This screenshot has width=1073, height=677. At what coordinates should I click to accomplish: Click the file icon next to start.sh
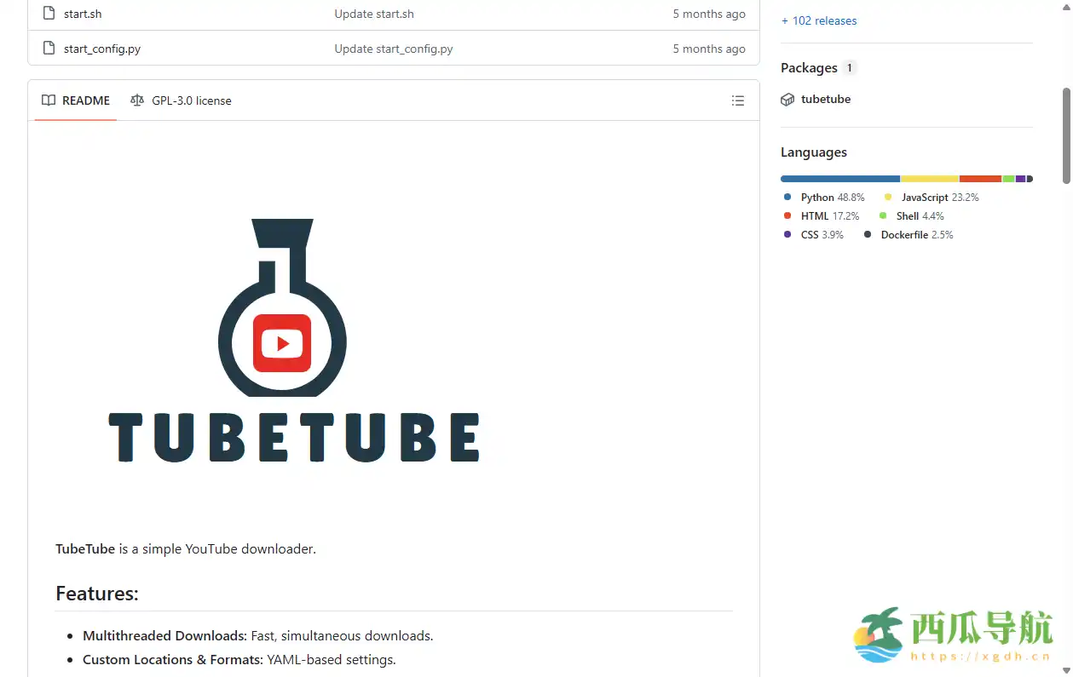click(47, 14)
